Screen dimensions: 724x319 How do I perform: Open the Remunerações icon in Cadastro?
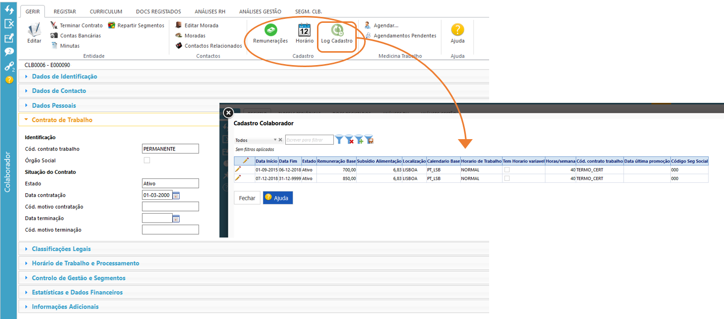[270, 31]
